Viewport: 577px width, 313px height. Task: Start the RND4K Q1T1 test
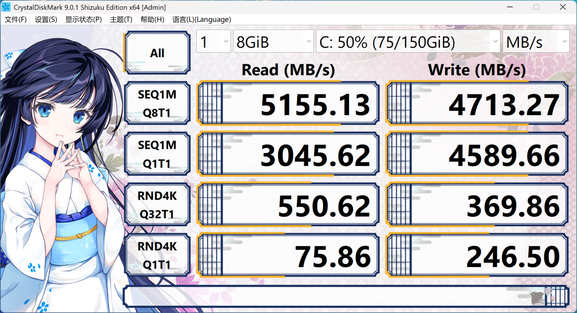pos(157,255)
